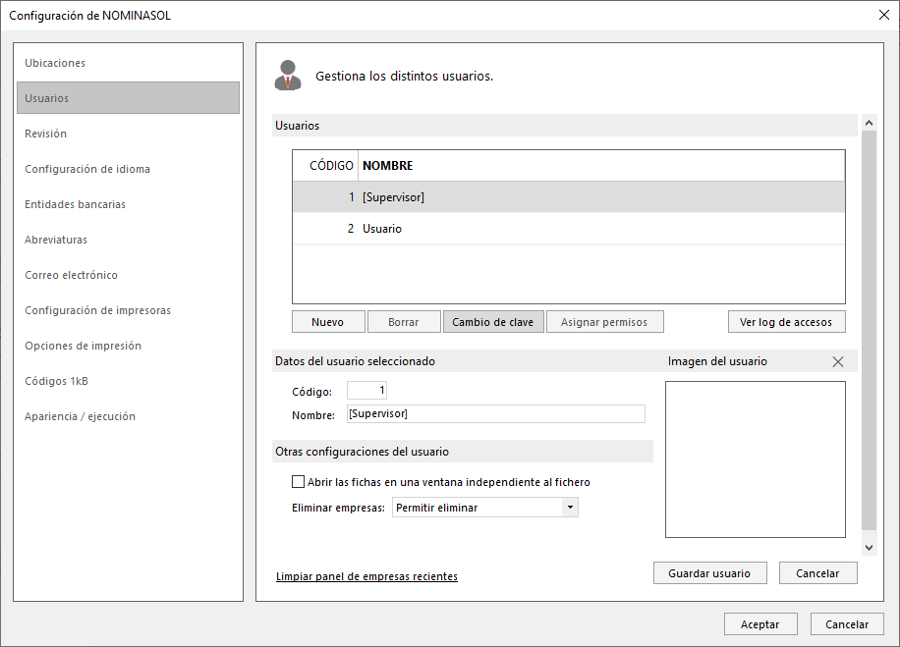This screenshot has width=900, height=647.
Task: Clear user image with X icon
Action: pos(838,362)
